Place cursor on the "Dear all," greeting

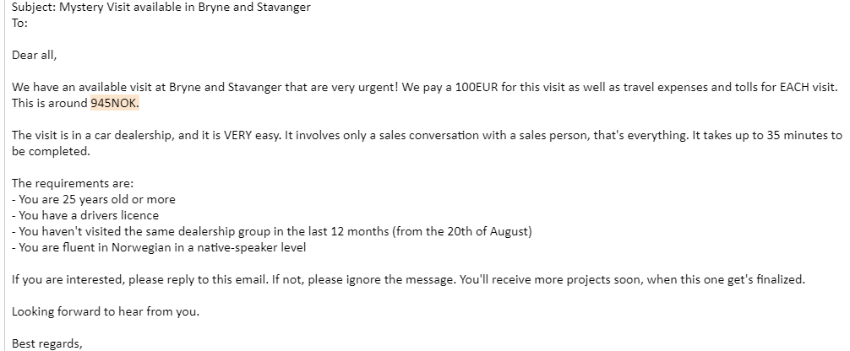[x=35, y=55]
